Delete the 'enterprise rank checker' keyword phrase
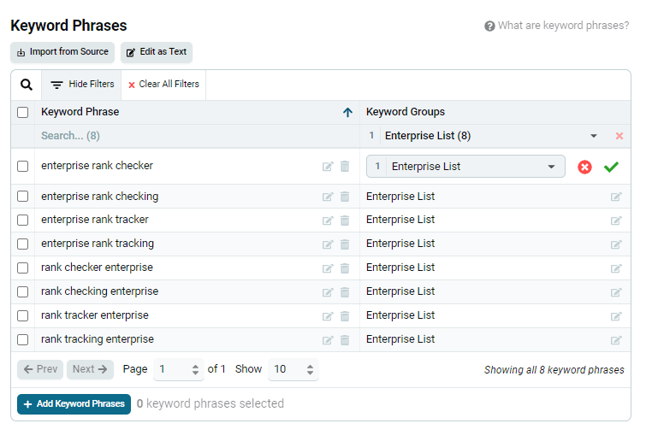The height and width of the screenshot is (447, 646). click(x=345, y=167)
